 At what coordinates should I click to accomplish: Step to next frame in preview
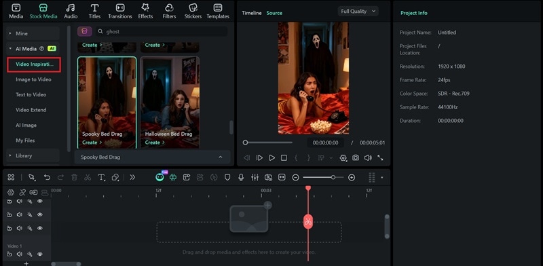[259, 157]
